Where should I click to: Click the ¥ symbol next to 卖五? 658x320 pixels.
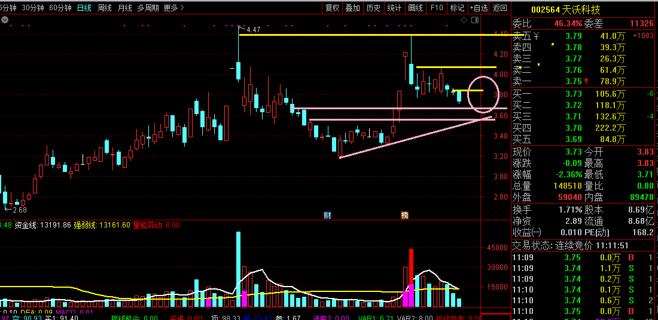tap(536, 37)
